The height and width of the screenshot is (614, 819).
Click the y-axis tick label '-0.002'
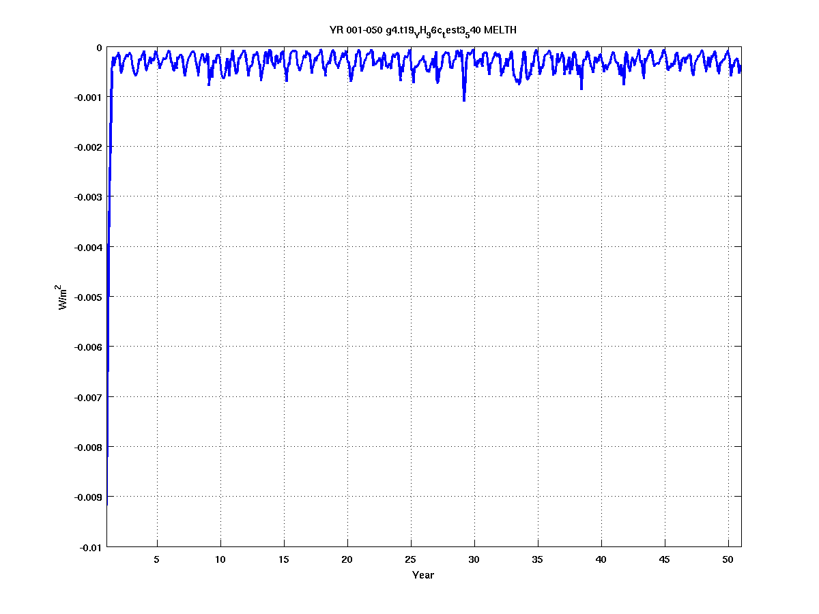click(87, 147)
